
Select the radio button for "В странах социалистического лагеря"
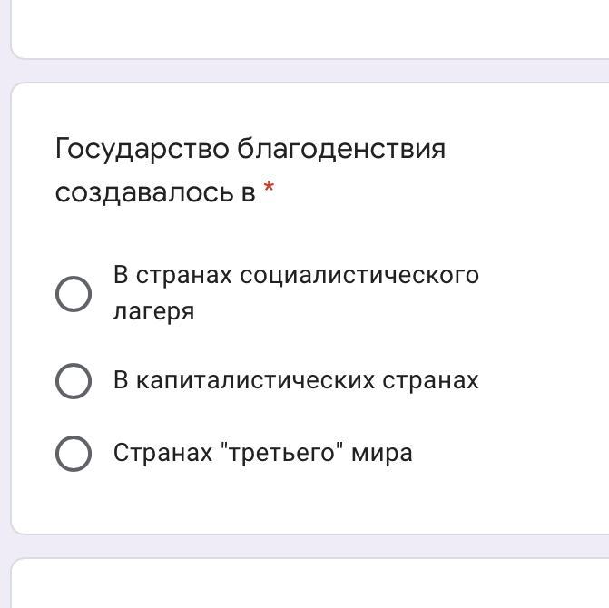[x=74, y=293]
